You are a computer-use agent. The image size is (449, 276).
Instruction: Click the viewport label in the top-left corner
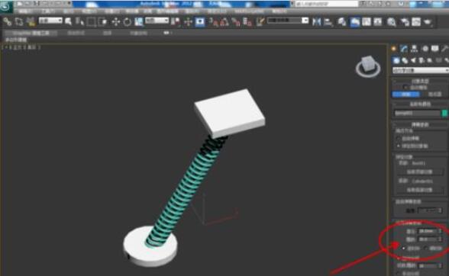coord(21,47)
